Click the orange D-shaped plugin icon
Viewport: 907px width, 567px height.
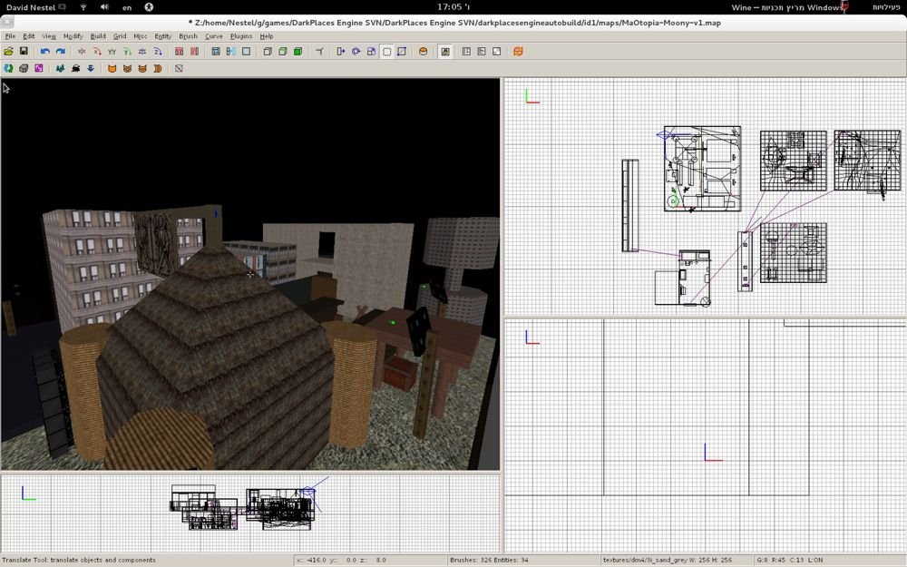(x=157, y=68)
